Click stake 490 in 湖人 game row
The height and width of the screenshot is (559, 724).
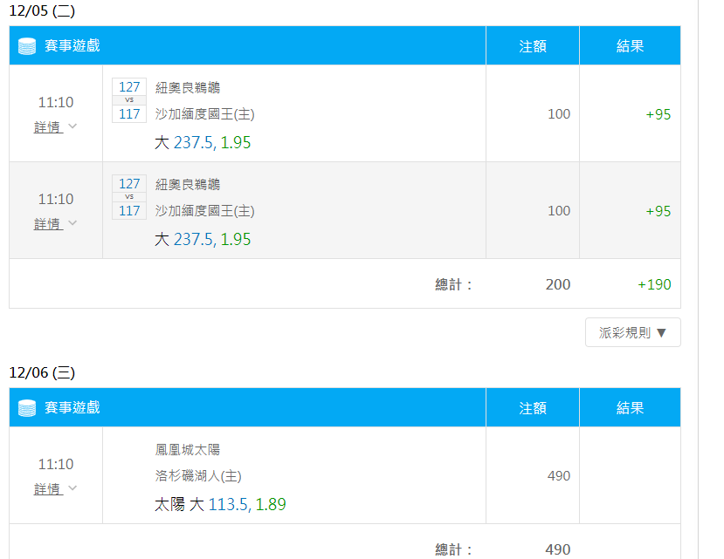click(559, 476)
